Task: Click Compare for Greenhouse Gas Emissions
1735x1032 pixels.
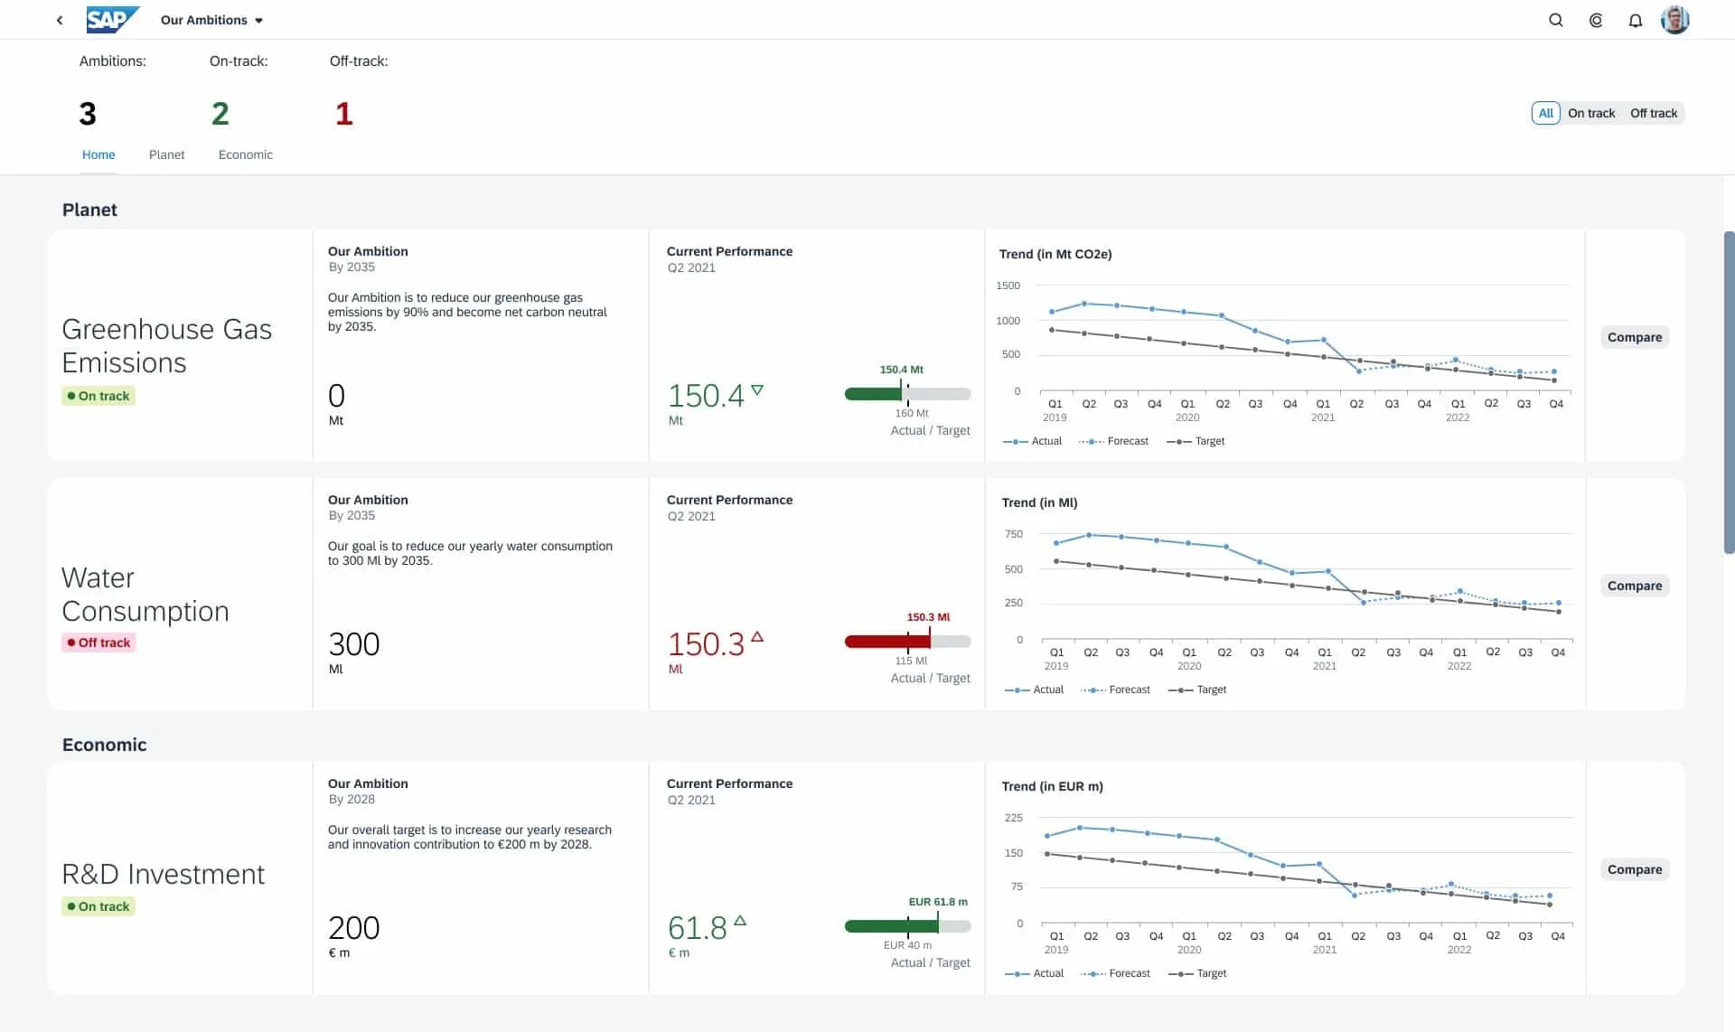Action: pos(1634,337)
